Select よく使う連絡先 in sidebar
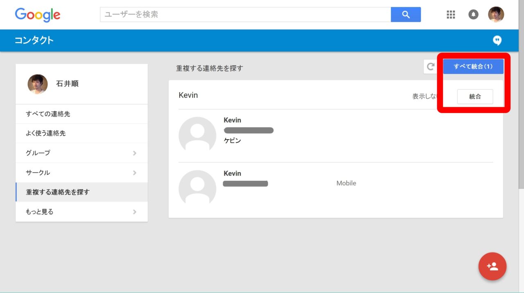Viewport: 524px width, 293px height. (46, 133)
